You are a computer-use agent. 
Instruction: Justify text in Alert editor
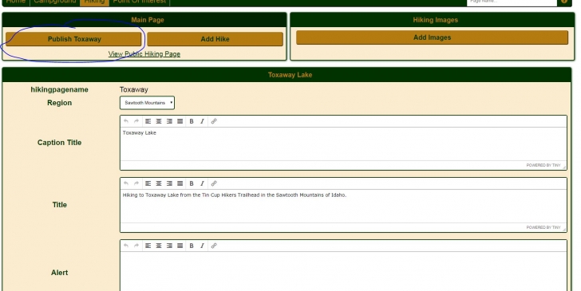point(180,246)
